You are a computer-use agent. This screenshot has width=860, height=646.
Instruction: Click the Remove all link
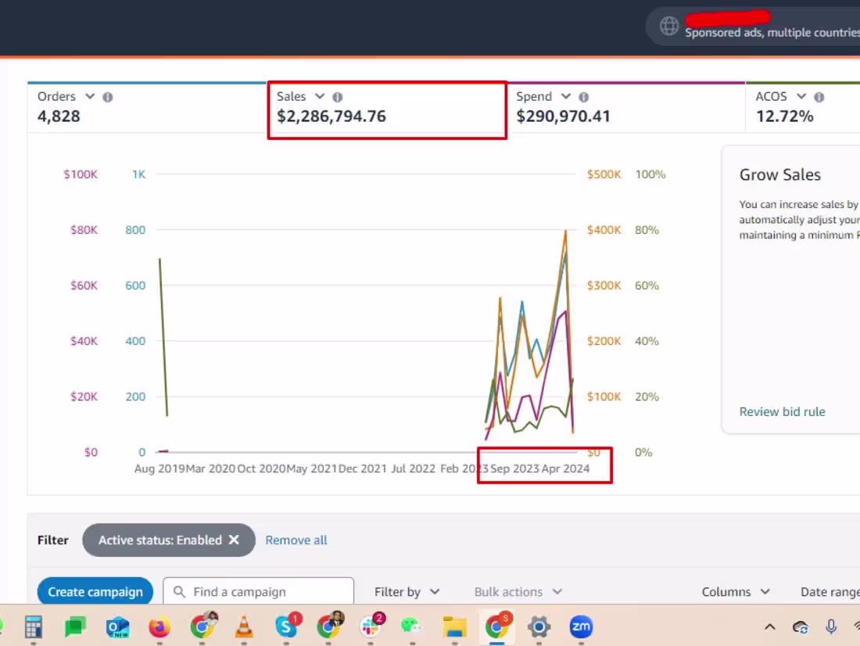click(296, 540)
